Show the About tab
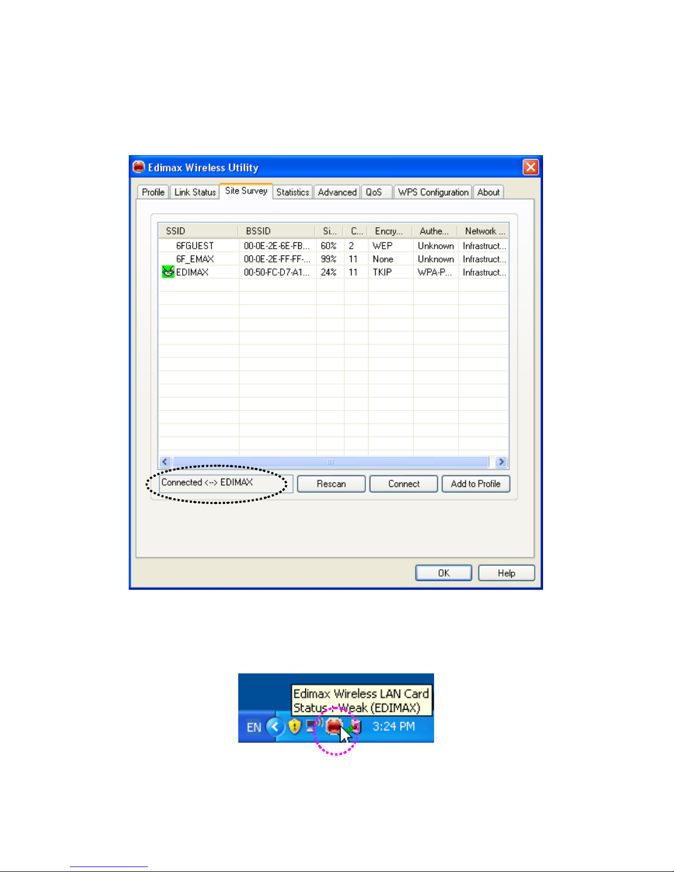The image size is (674, 872). (489, 192)
